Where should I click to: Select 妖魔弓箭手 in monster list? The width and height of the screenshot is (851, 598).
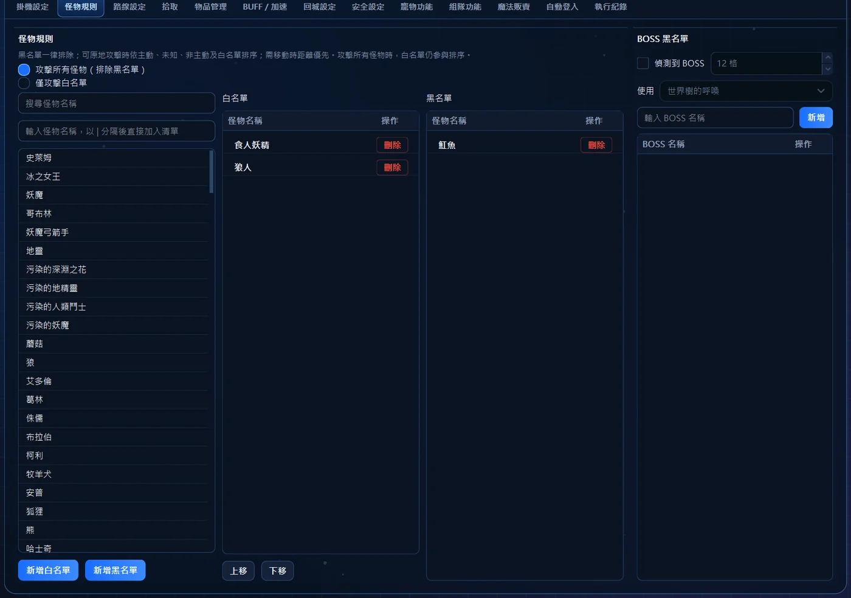(114, 233)
